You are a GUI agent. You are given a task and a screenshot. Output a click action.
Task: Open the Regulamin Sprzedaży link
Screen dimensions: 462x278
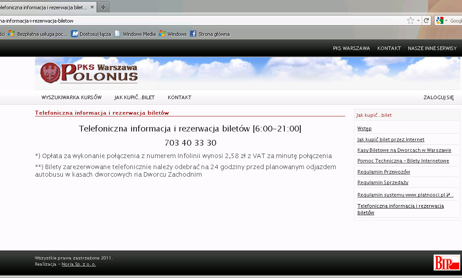(x=383, y=182)
